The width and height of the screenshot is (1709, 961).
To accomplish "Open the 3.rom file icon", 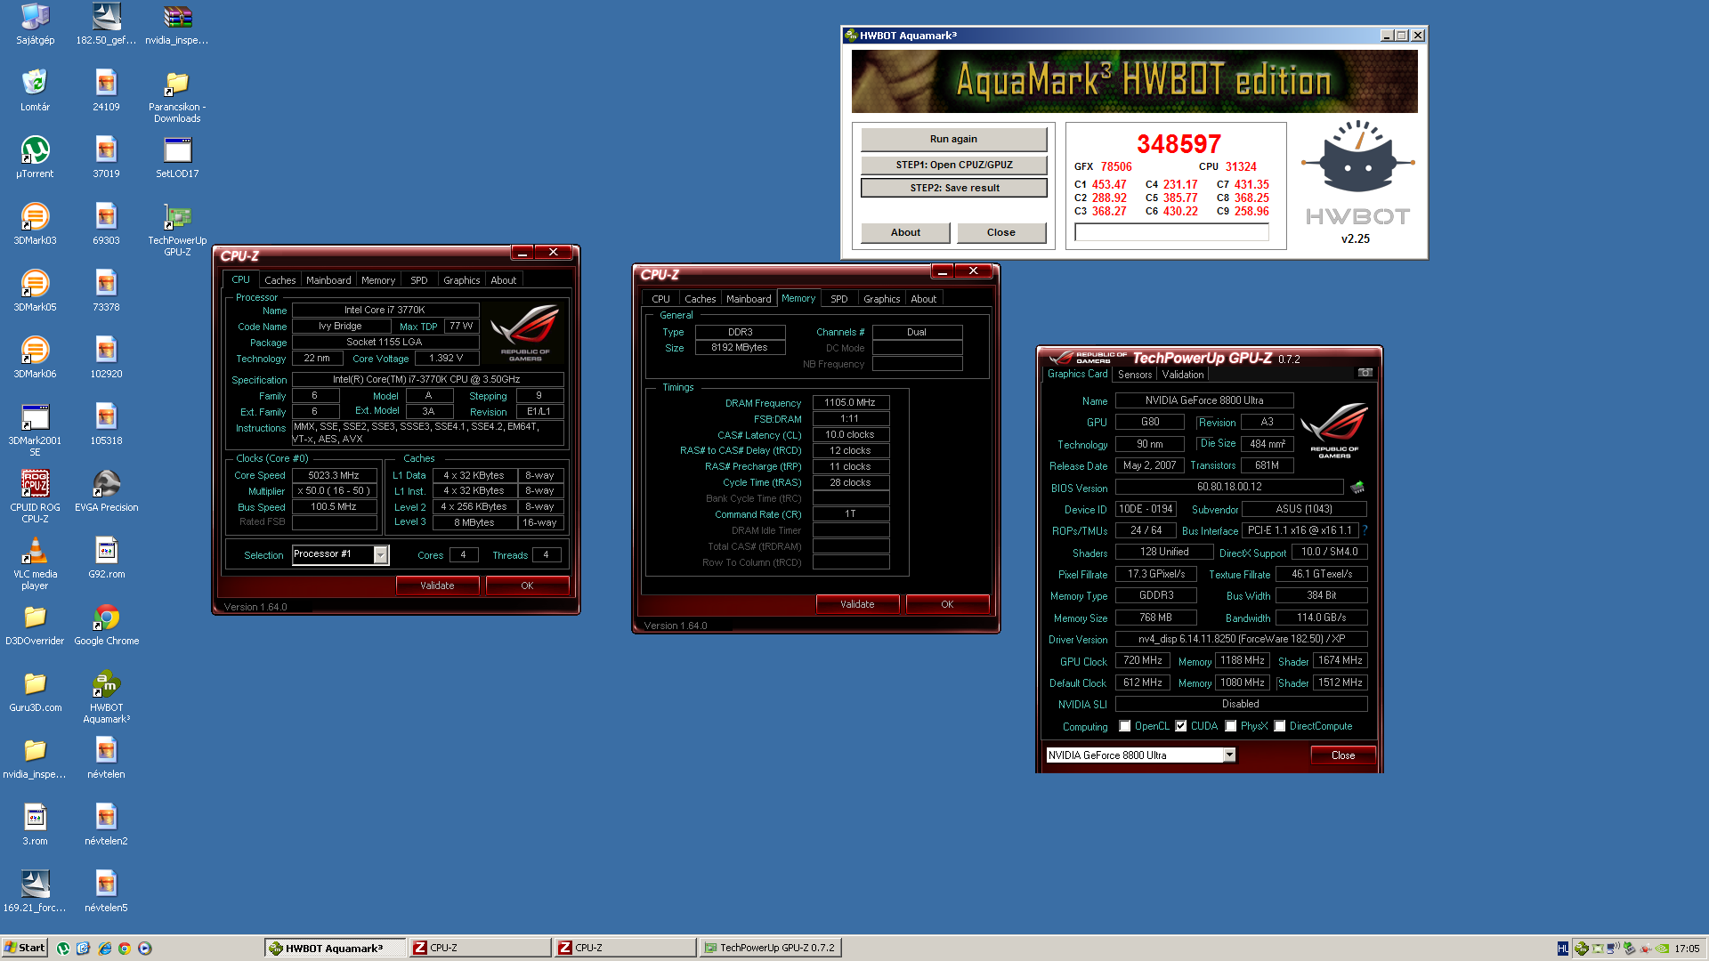I will (35, 824).
